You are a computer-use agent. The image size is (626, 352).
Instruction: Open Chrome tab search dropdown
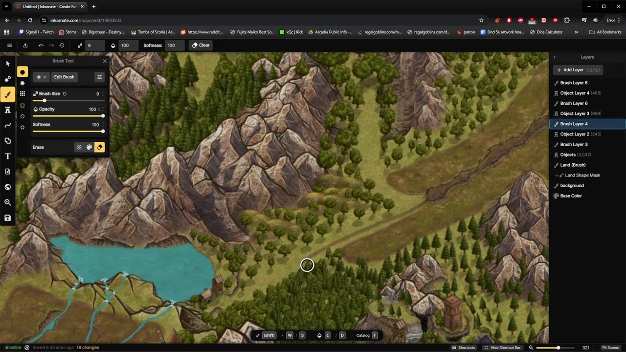(6, 6)
